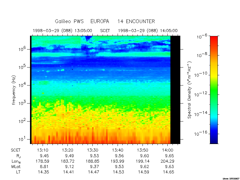This screenshot has width=240, height=180.
Task: Click the colorbar label '10^-14'
Action: 201,114
